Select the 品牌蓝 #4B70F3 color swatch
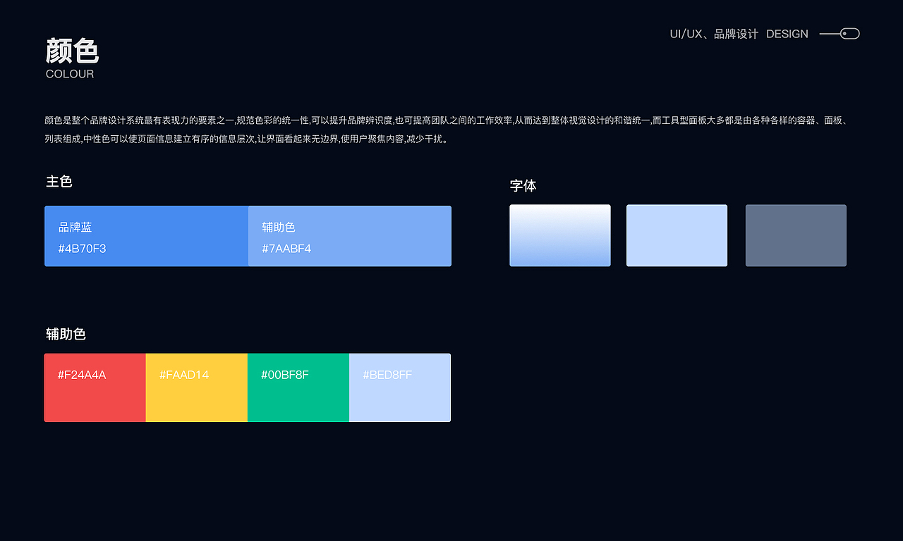The image size is (903, 541). coord(146,236)
